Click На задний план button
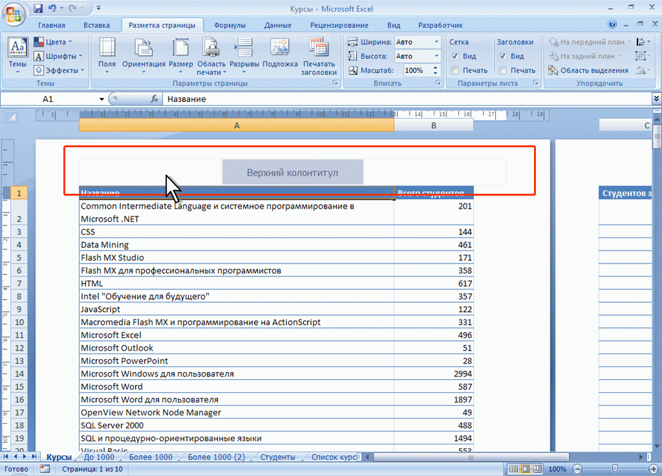 (x=584, y=56)
